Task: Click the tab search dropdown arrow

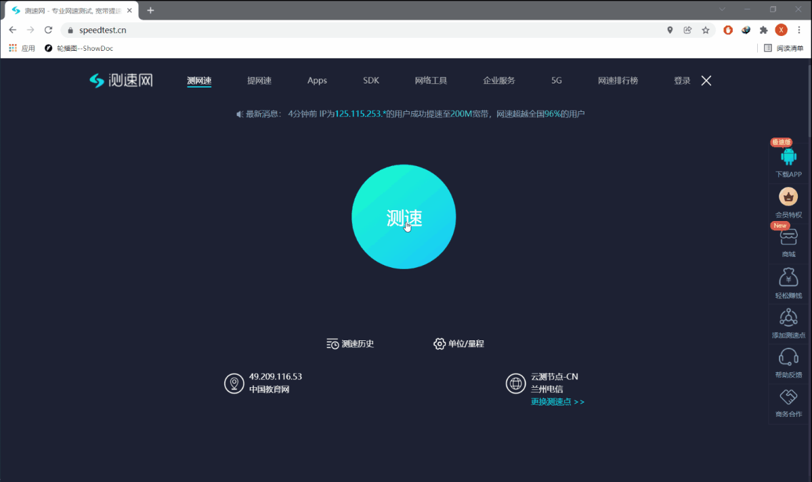Action: 722,9
